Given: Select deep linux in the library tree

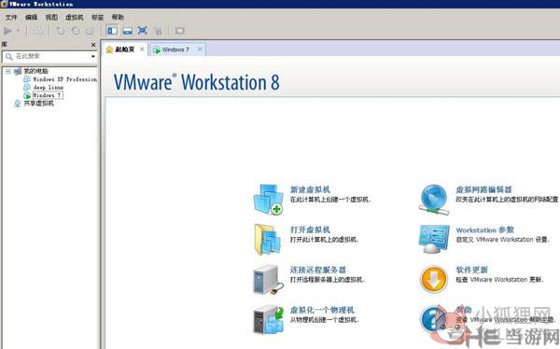Looking at the screenshot, I should [49, 87].
